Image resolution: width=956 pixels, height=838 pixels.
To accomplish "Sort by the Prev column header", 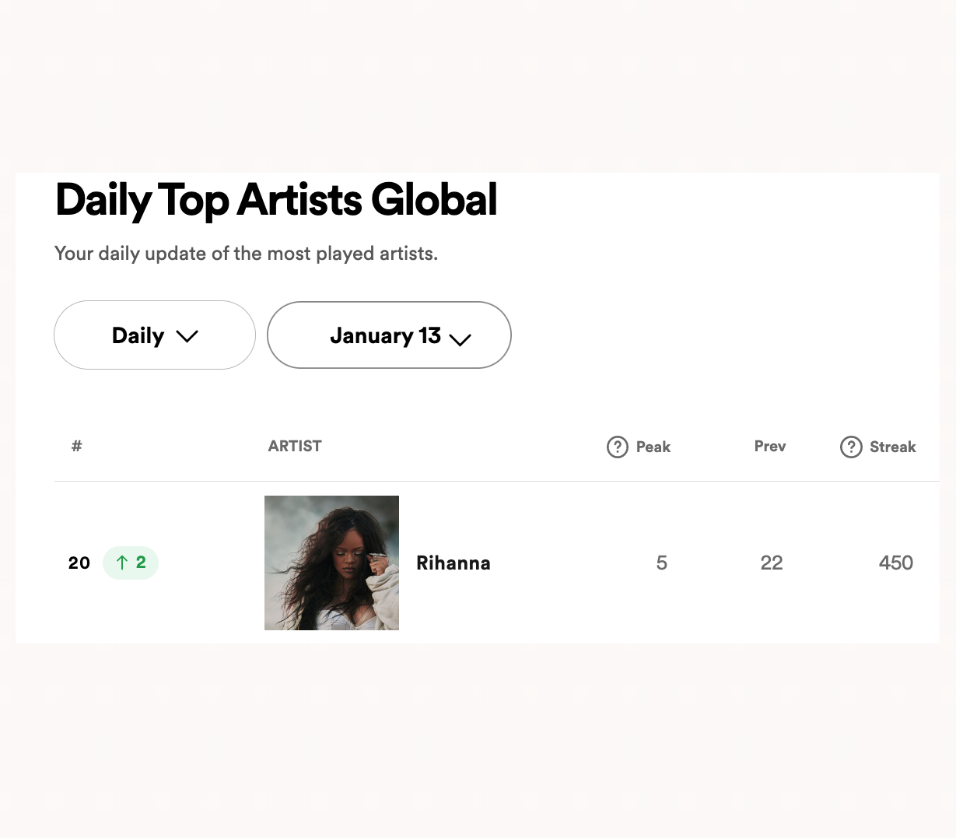I will (769, 447).
